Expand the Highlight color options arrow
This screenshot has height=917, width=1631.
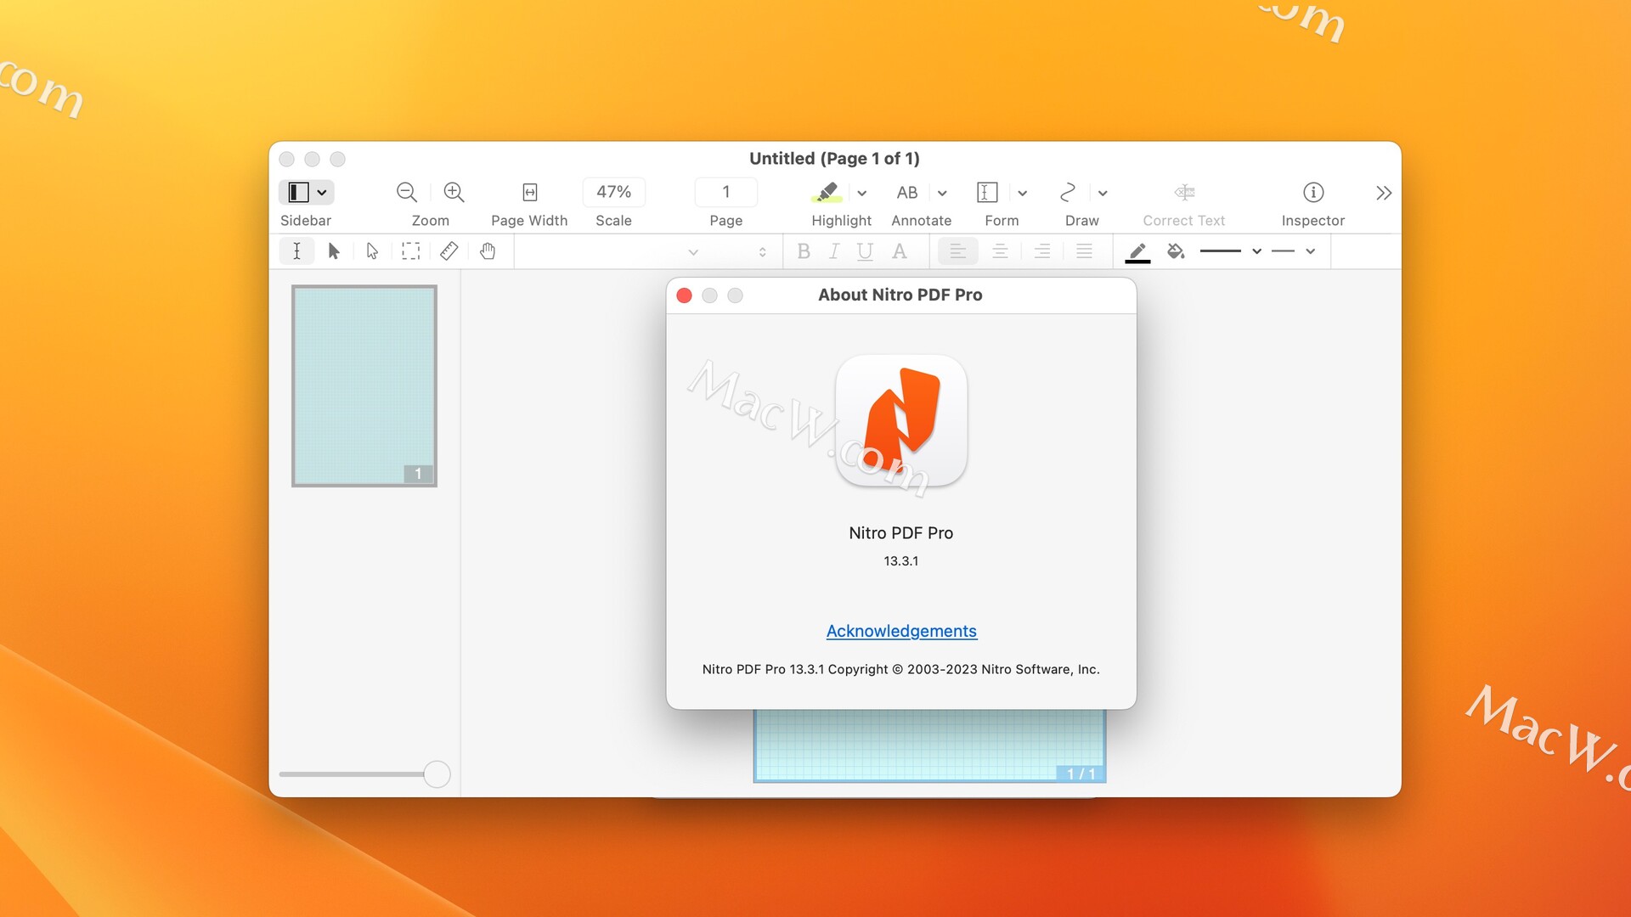[x=861, y=193]
